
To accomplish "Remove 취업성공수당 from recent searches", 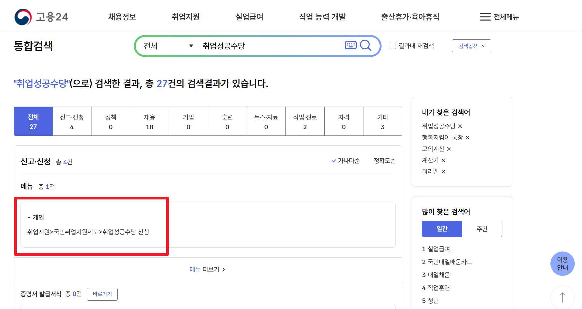I will coord(460,126).
